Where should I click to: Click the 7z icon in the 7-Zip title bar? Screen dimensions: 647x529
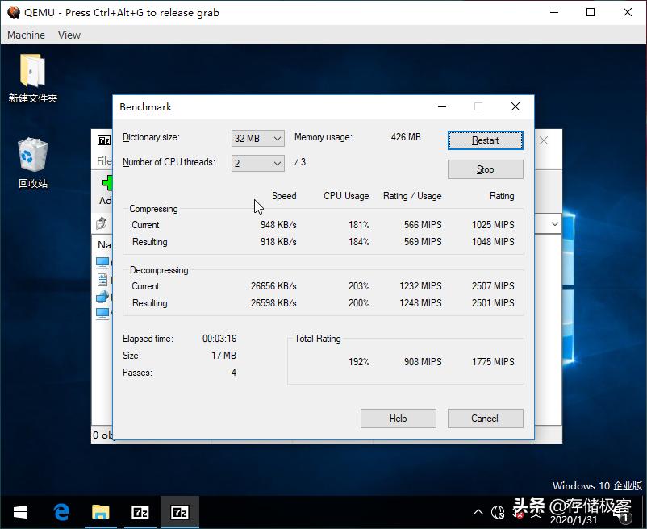click(x=104, y=140)
